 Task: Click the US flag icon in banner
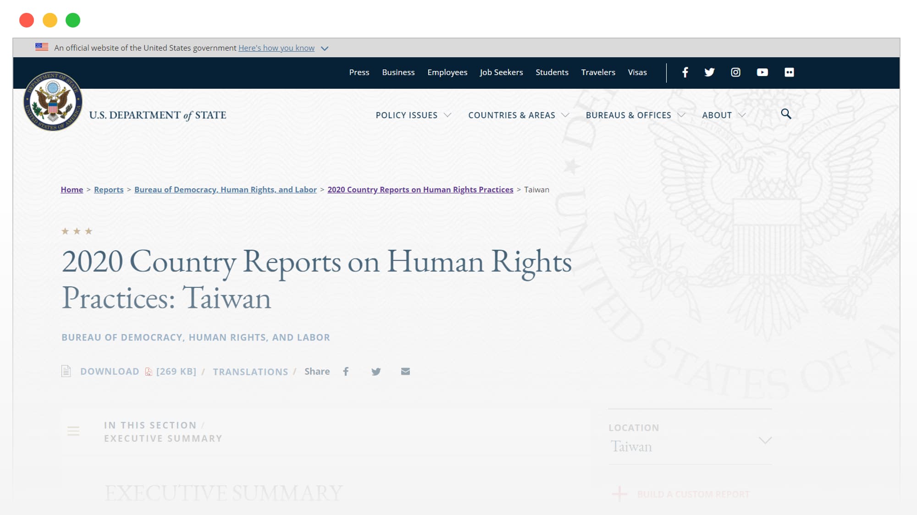coord(42,47)
